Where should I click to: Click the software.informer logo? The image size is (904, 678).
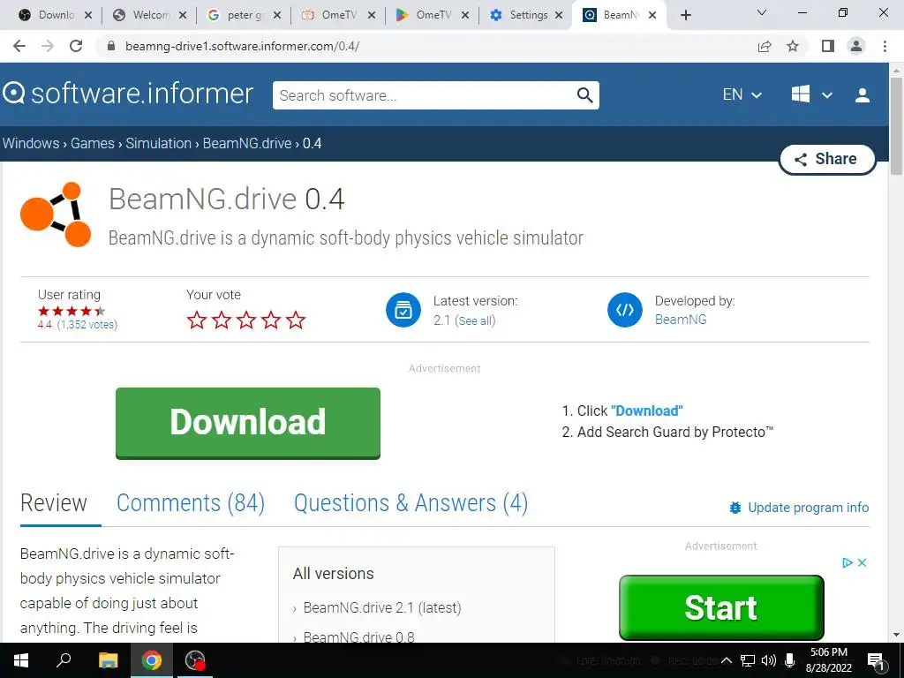point(127,94)
